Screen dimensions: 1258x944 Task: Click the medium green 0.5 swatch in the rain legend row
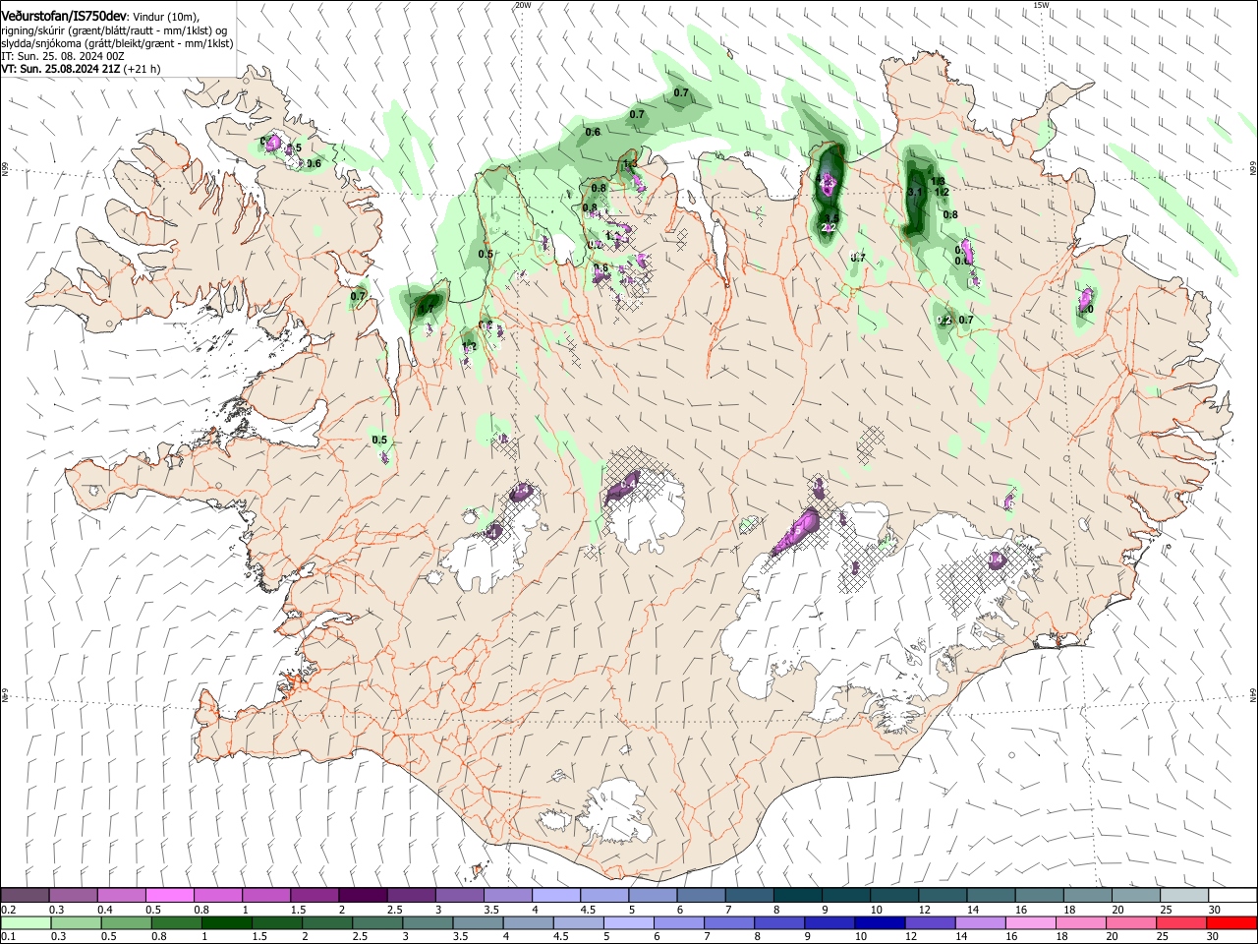coord(127,922)
